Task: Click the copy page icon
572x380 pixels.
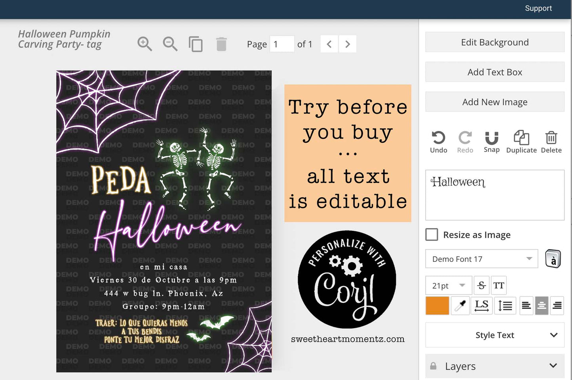Action: (x=196, y=44)
